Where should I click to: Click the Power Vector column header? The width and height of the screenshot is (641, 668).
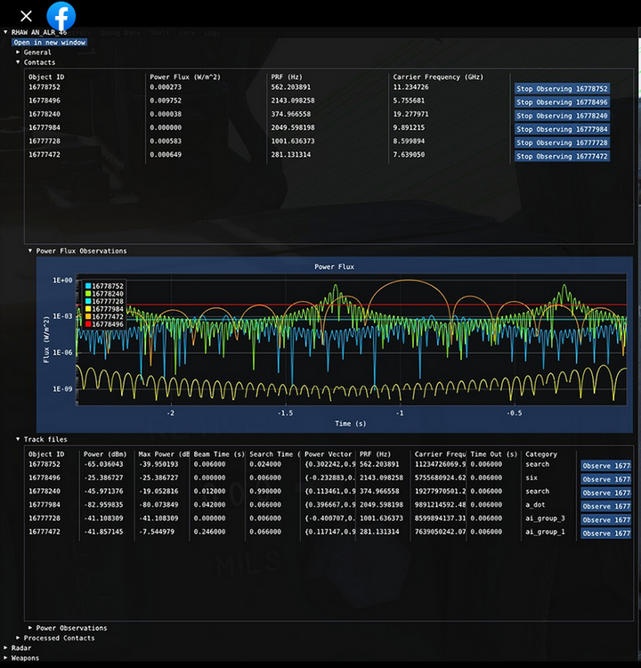(329, 454)
